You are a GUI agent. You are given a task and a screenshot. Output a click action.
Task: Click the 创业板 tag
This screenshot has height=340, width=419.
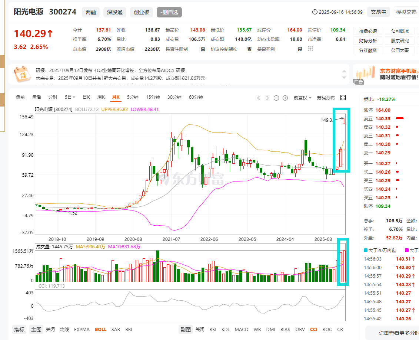[x=142, y=12]
